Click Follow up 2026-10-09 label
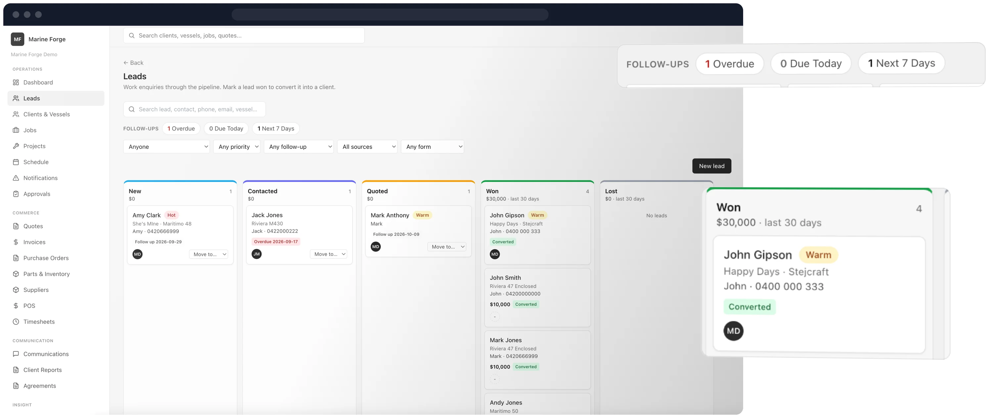This screenshot has width=988, height=418. tap(396, 234)
